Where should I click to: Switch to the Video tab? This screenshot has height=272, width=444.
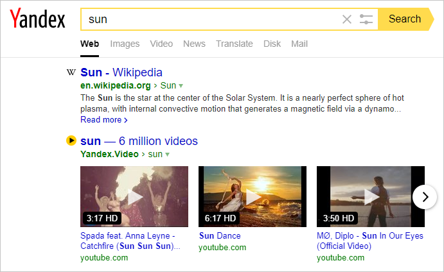point(161,44)
